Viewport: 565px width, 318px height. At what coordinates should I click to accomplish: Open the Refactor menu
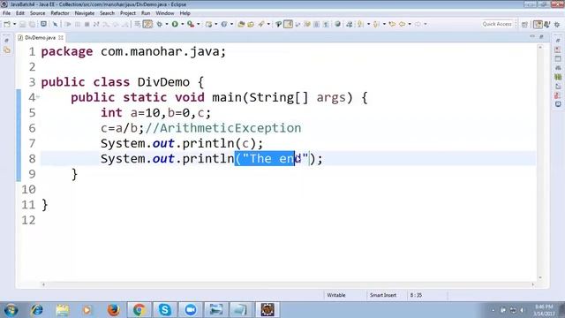tap(60, 13)
